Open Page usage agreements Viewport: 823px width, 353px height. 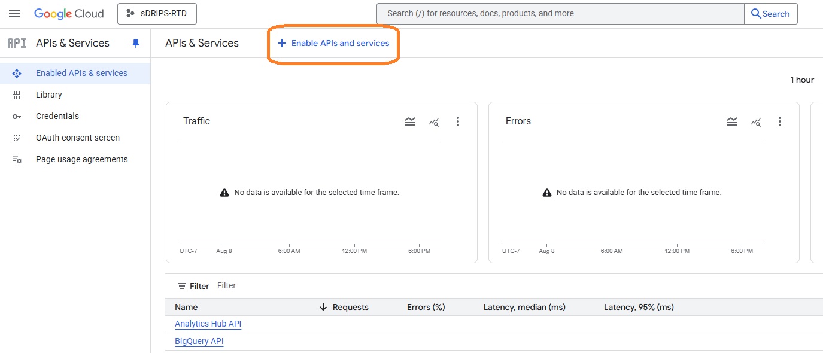[x=75, y=159]
